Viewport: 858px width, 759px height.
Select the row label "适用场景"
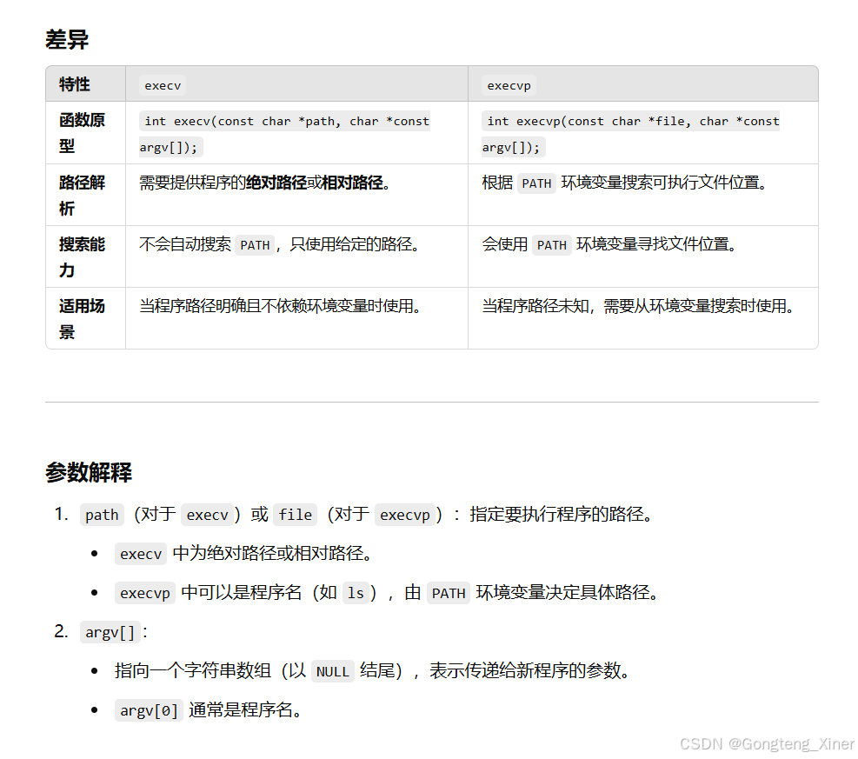82,319
